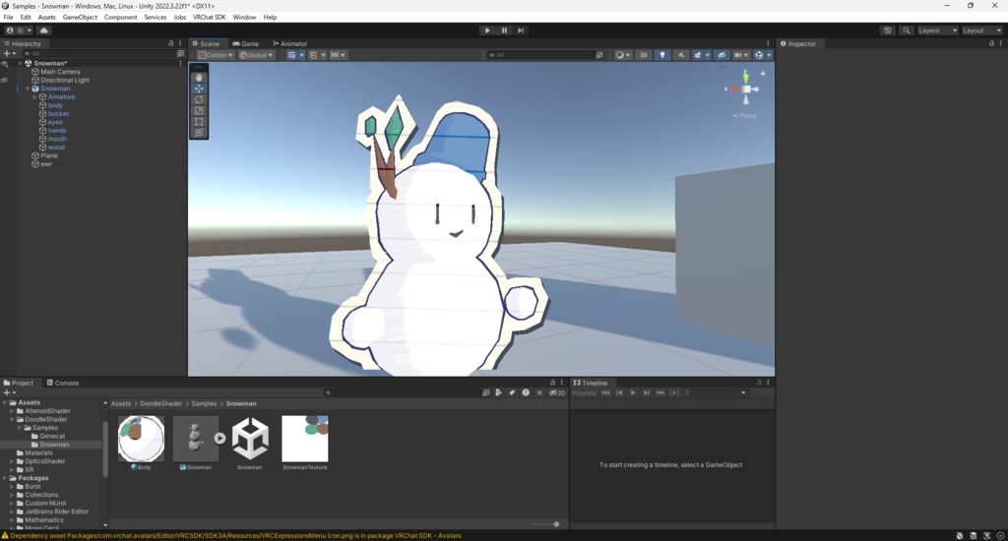Click the Timeline previous frame button
The width and height of the screenshot is (1008, 541).
620,392
